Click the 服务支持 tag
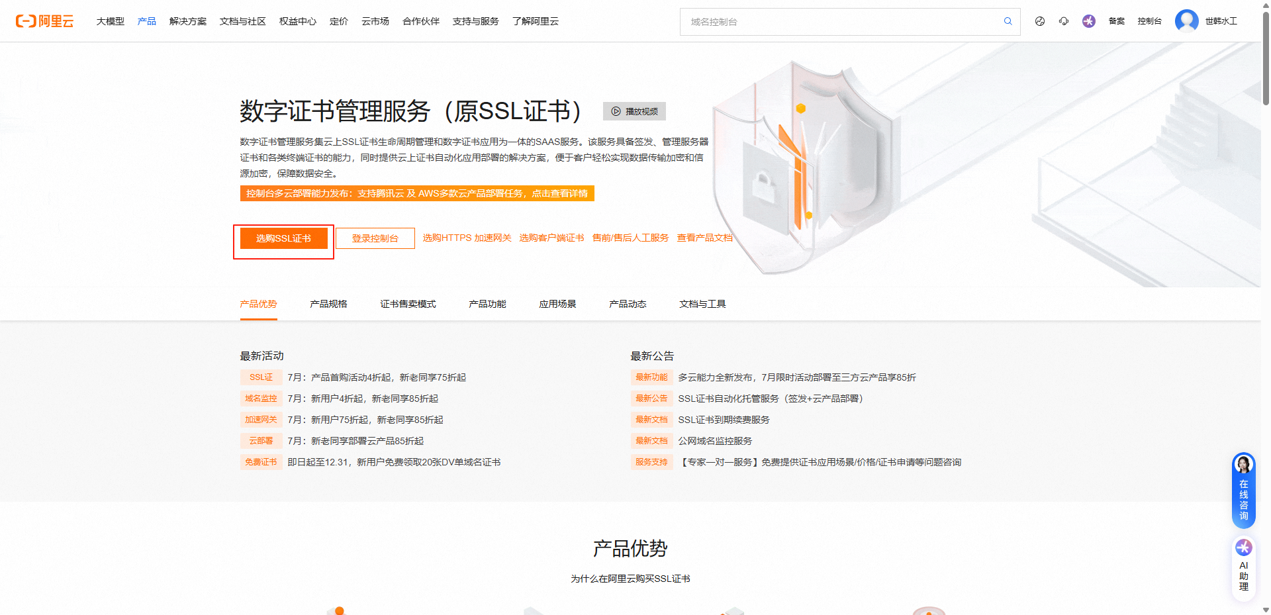Image resolution: width=1271 pixels, height=615 pixels. coord(652,462)
